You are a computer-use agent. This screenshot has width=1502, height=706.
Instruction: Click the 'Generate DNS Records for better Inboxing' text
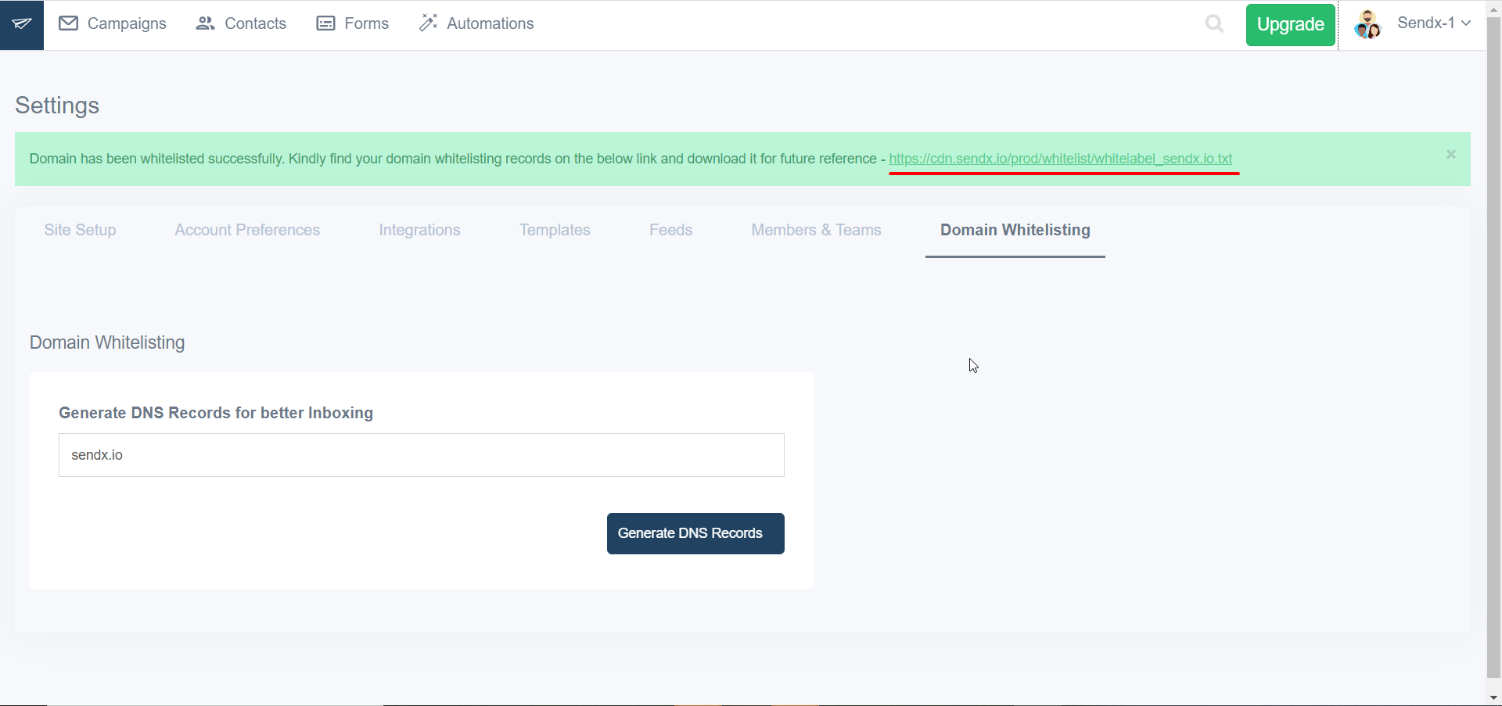[x=216, y=413]
